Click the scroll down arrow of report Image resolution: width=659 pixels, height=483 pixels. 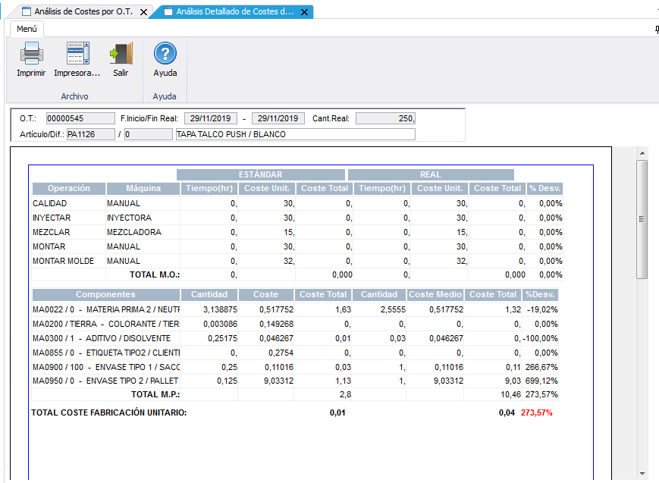642,472
